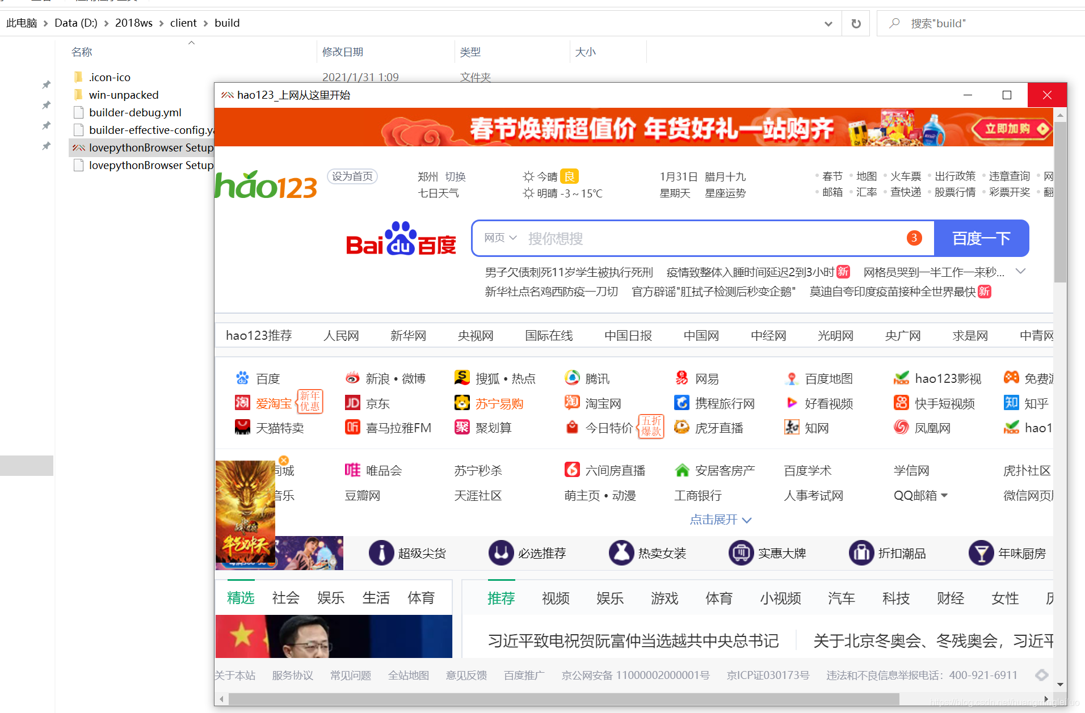Click inside the Baidu search input field

(681, 238)
